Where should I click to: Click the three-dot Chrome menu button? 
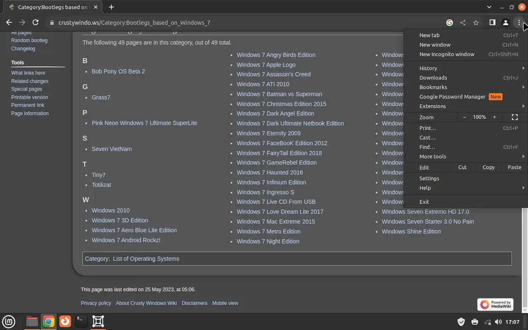[x=519, y=23]
